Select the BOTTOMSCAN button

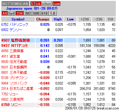pos(15,4)
